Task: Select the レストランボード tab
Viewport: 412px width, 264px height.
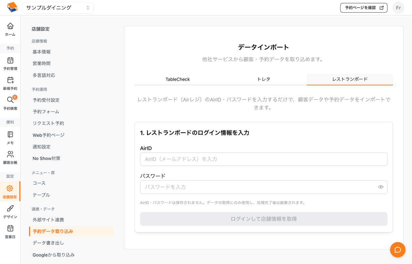Action: pyautogui.click(x=350, y=79)
